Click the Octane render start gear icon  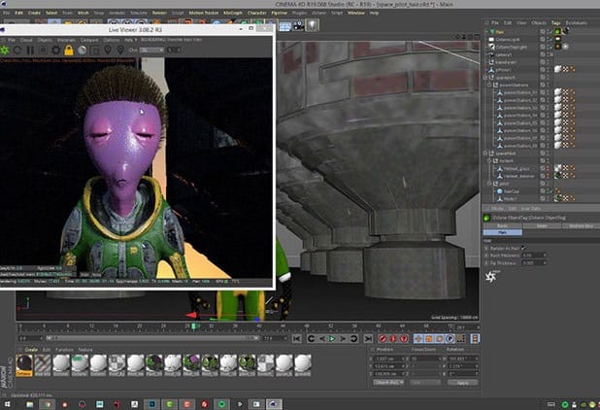click(x=7, y=50)
